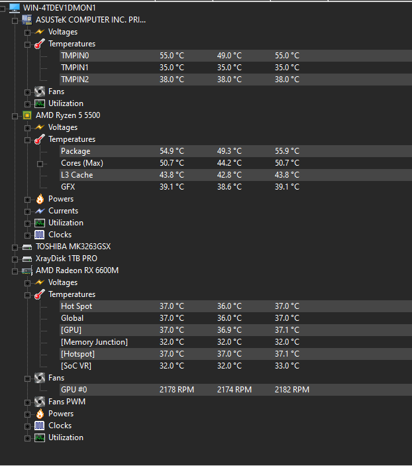Click the Ryzen Utilization graph icon
Viewport: 412px width, 466px height.
coord(40,223)
